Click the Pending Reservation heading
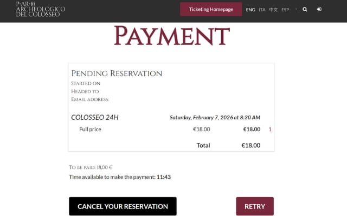The height and width of the screenshot is (216, 347). tap(117, 73)
